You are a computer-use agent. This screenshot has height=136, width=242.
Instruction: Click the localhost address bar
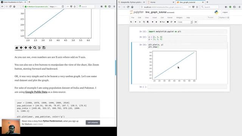[164, 7]
